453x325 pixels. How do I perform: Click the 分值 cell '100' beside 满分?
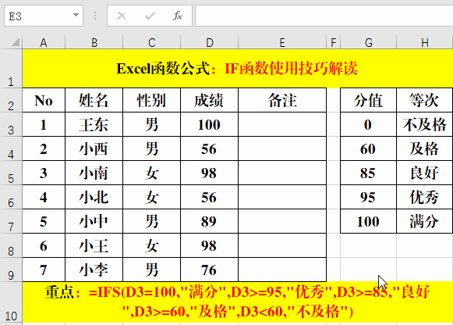(369, 221)
